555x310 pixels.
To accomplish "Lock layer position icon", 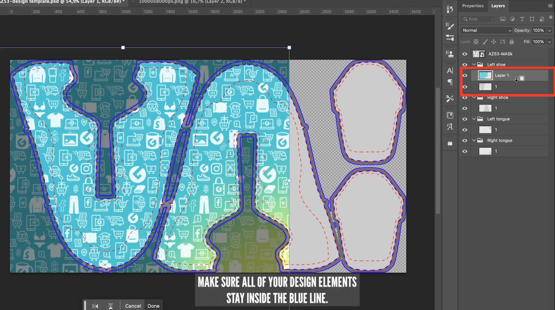I will click(x=494, y=42).
